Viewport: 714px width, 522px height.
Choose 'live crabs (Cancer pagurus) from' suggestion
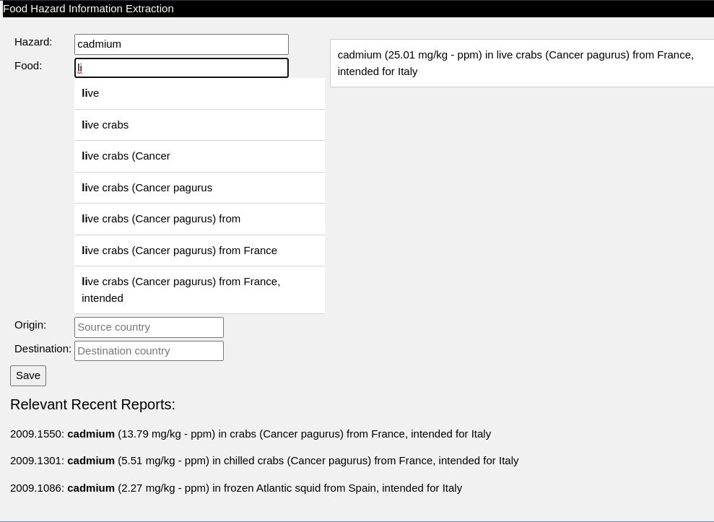click(199, 219)
